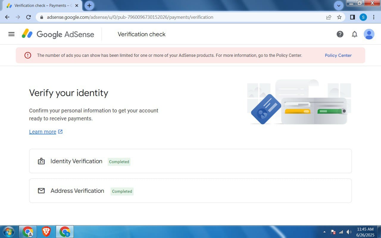Open the Address Verification row
Screen dimensions: 381x238
190,191
